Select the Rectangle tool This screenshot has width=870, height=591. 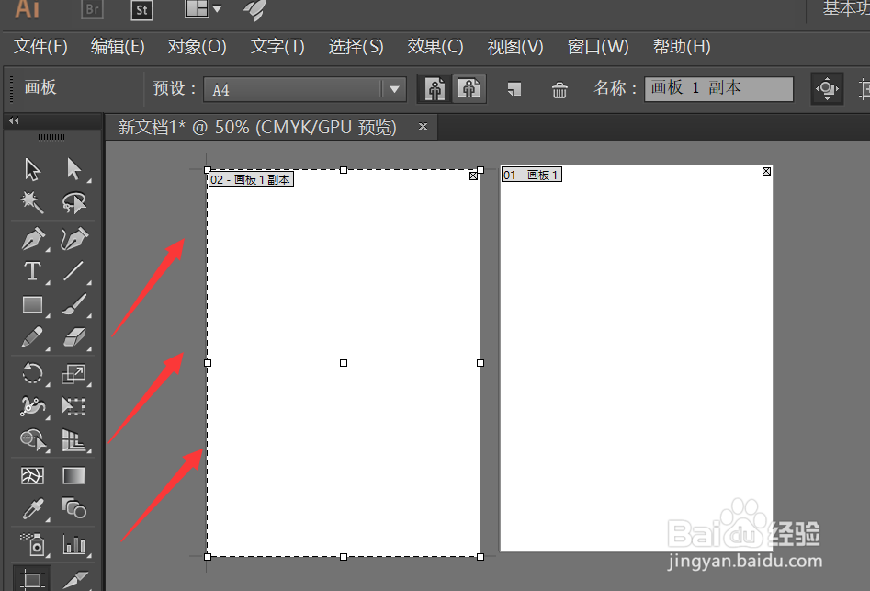point(32,304)
